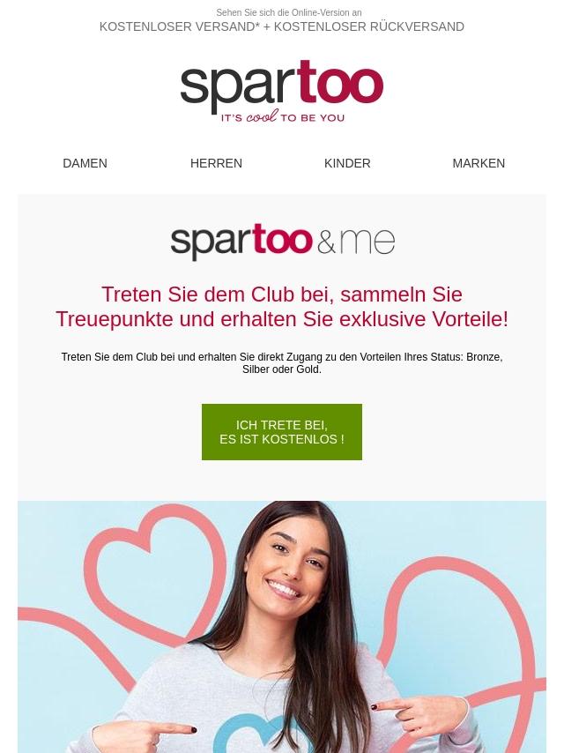
Task: Open the Online-Version link at top
Action: [288, 12]
